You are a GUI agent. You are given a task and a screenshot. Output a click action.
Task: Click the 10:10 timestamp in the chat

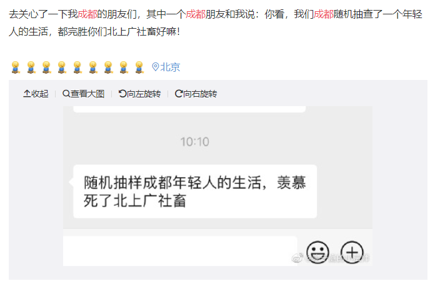pos(195,142)
